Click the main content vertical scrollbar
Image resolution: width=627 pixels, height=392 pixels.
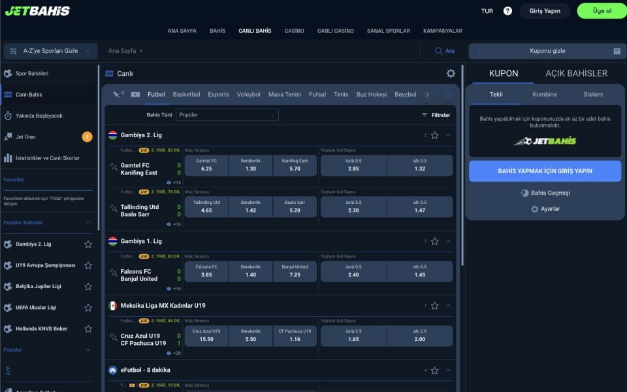point(462,165)
